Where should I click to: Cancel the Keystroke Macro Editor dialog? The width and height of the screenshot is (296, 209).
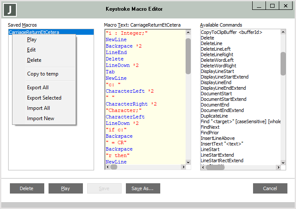click(270, 188)
